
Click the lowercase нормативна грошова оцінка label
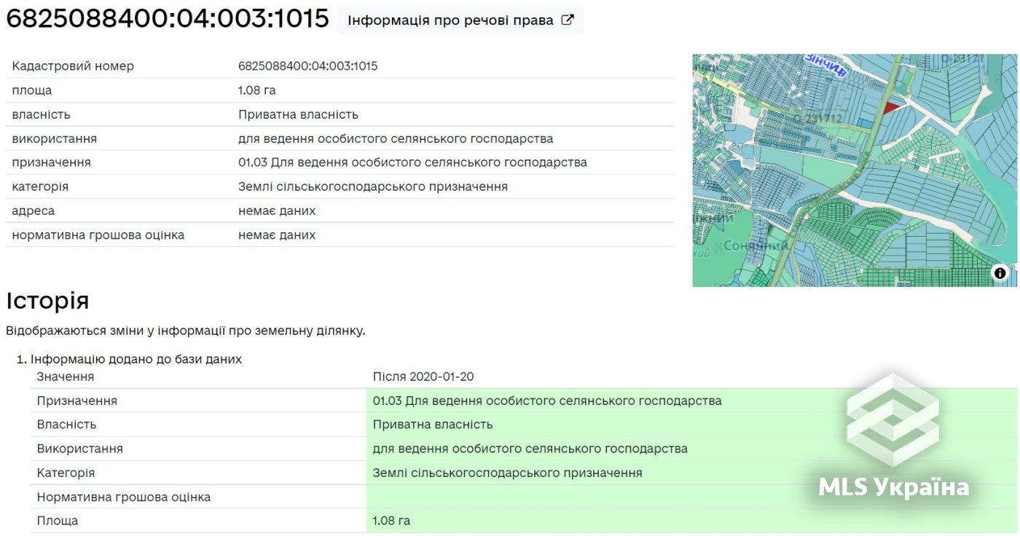click(x=98, y=235)
